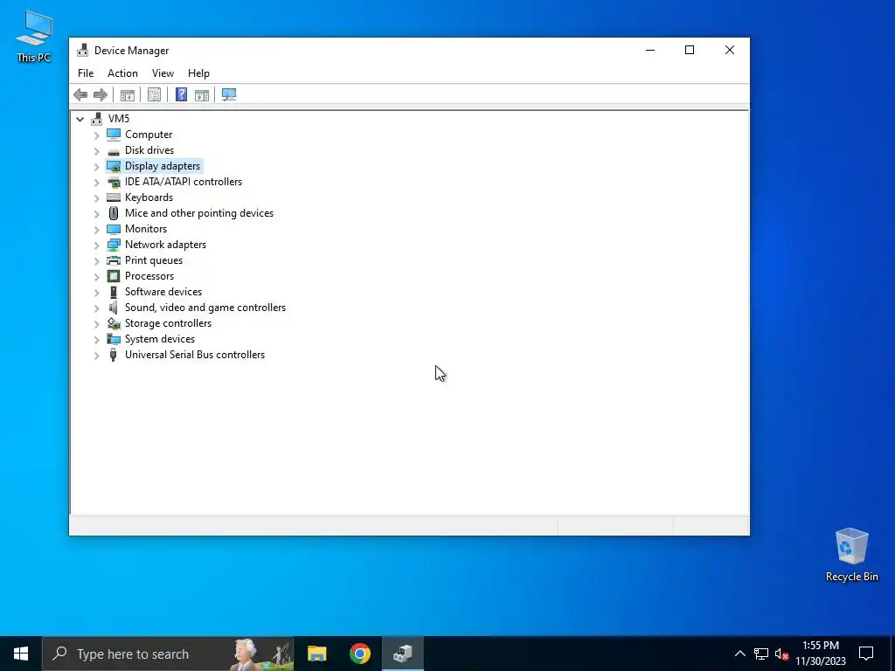Select the Mice and other pointing devices label
The height and width of the screenshot is (671, 895).
pyautogui.click(x=199, y=213)
